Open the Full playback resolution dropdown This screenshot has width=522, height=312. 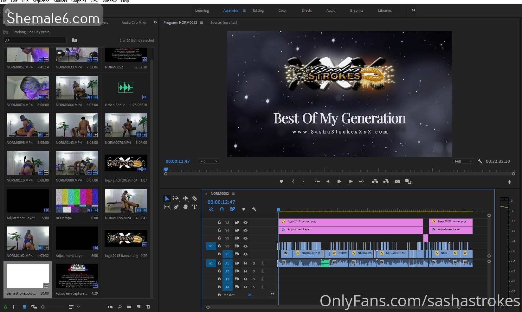tap(463, 161)
